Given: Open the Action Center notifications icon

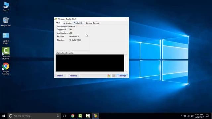Looking at the screenshot, I should tap(207, 116).
